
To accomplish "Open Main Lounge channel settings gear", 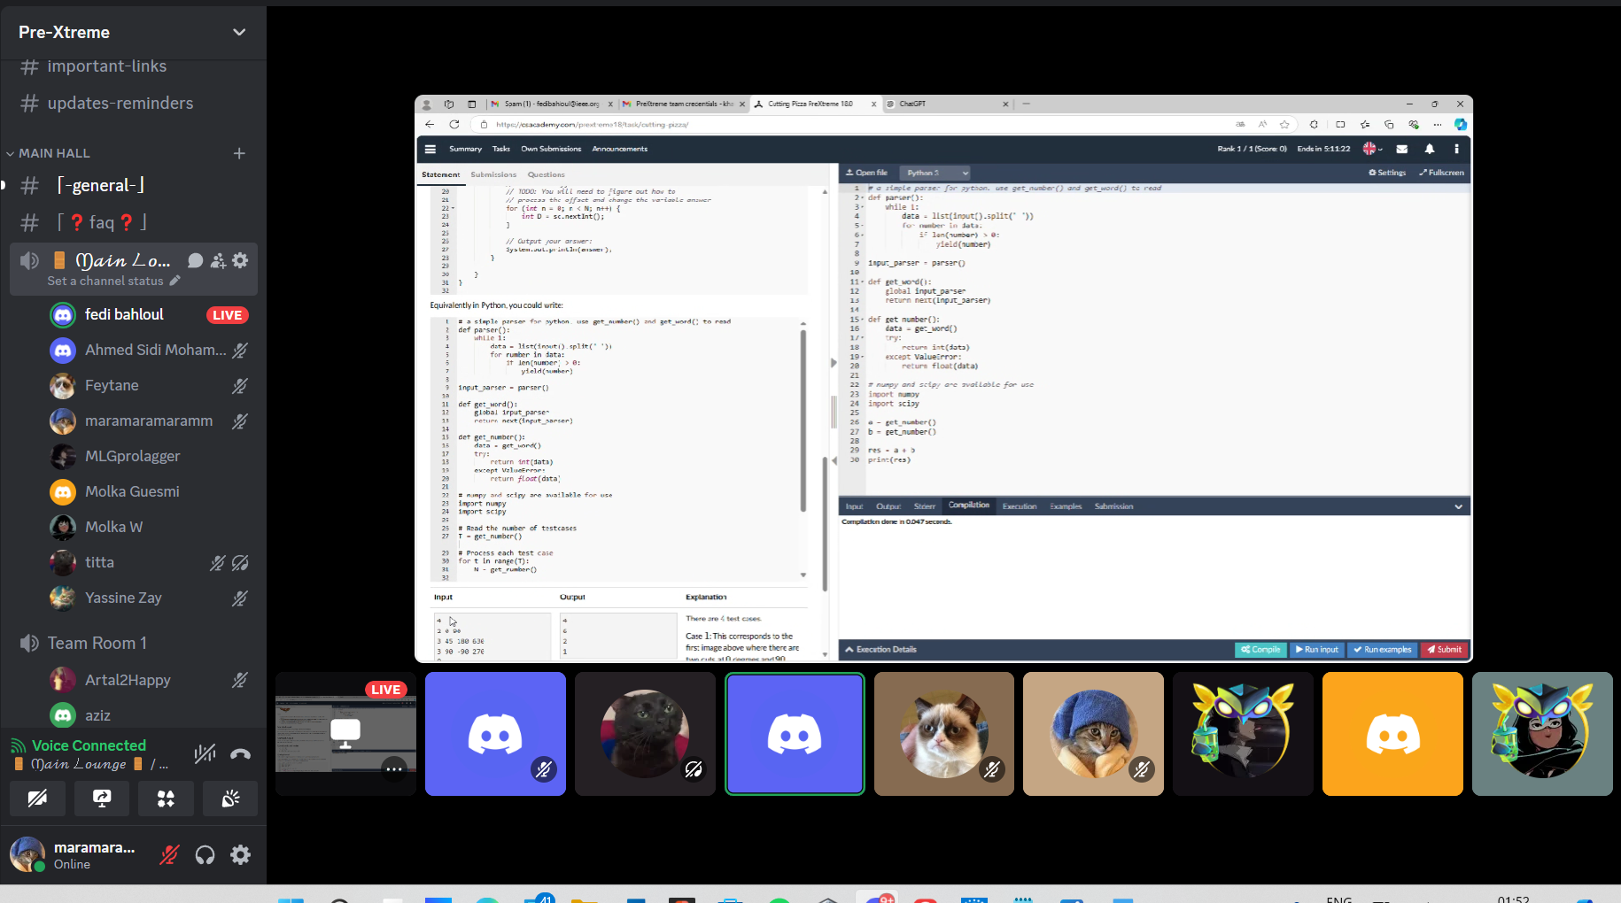I will point(240,260).
